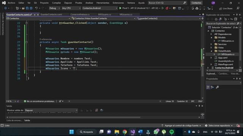Click start without debugging outline play icon
The width and height of the screenshot is (243, 136).
click(163, 8)
